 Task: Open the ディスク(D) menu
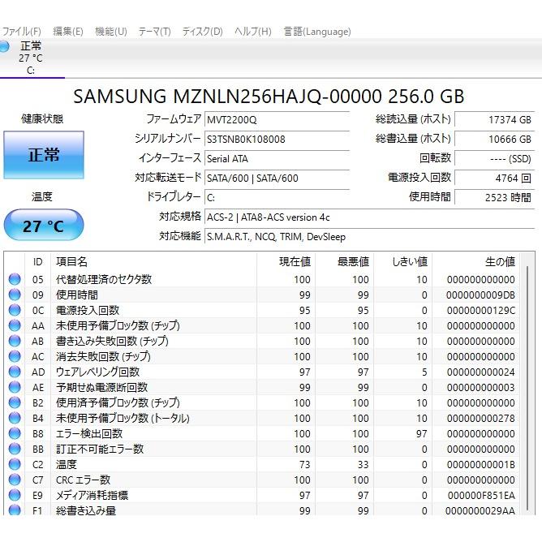click(202, 32)
